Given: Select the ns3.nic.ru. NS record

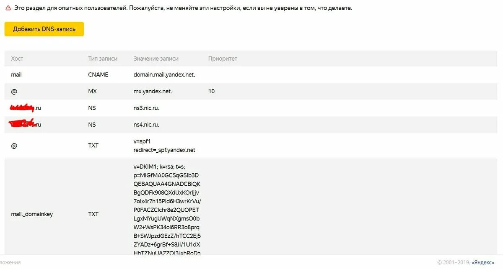Looking at the screenshot, I should point(146,108).
